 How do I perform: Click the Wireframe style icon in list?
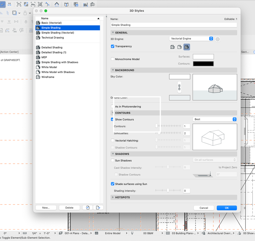pos(38,77)
